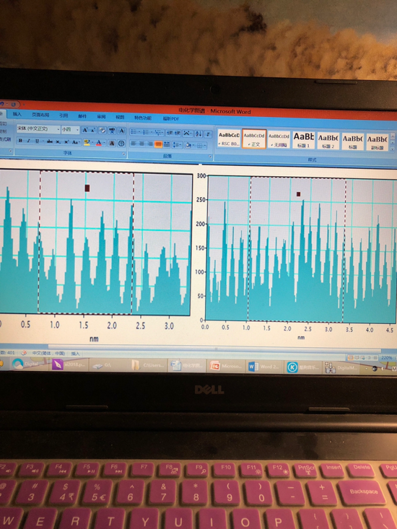Switch to the 视图 ribbon tab
397x529 pixels.
(x=120, y=117)
